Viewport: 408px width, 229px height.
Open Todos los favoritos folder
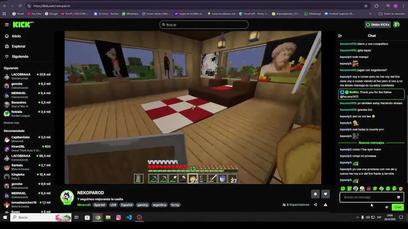coord(392,14)
